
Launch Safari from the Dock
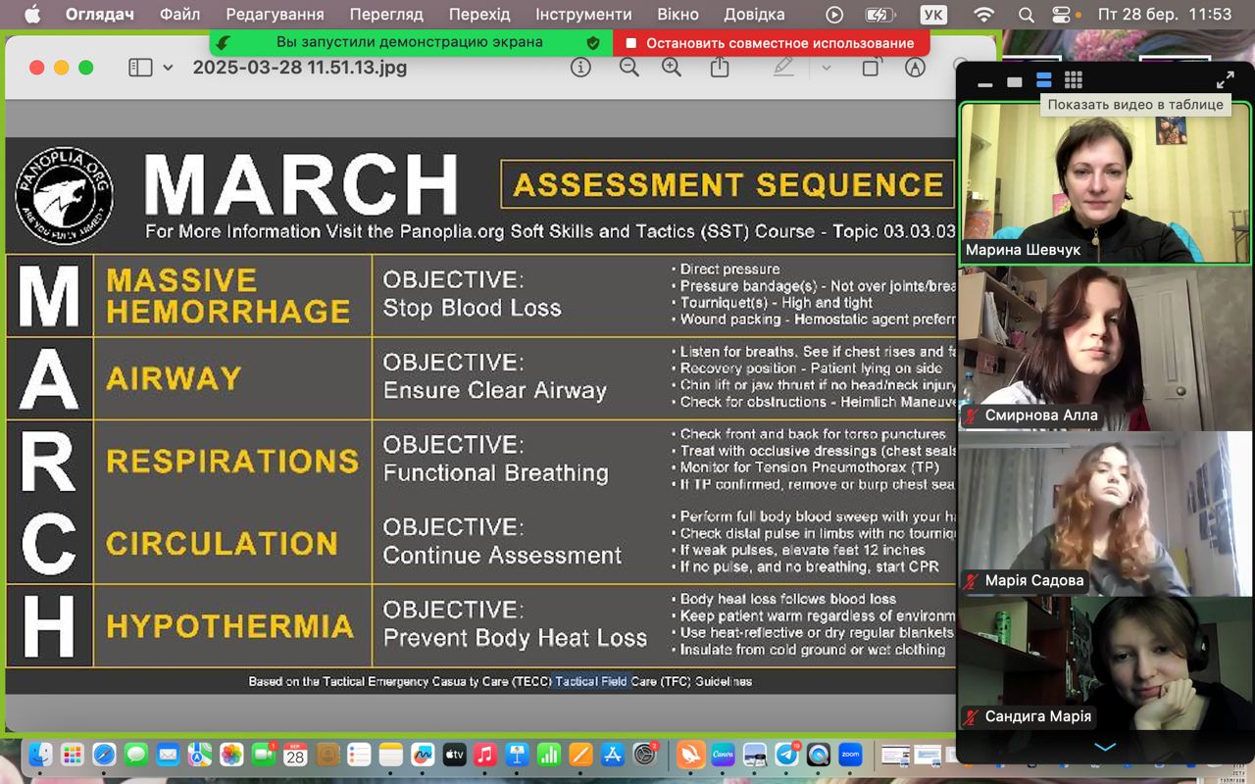104,755
